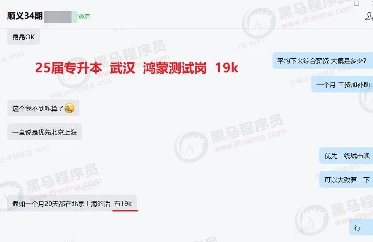373x242 pixels.
Task: Select the 一直说是优先北京上海 message bubble
Action: [x=44, y=132]
